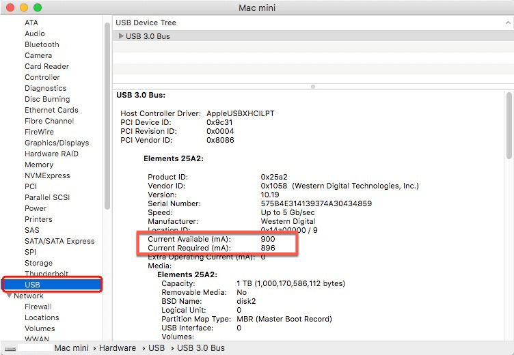Click the PCI Device ID value 0x9c31
Screen dimensions: 514x355
click(219, 122)
